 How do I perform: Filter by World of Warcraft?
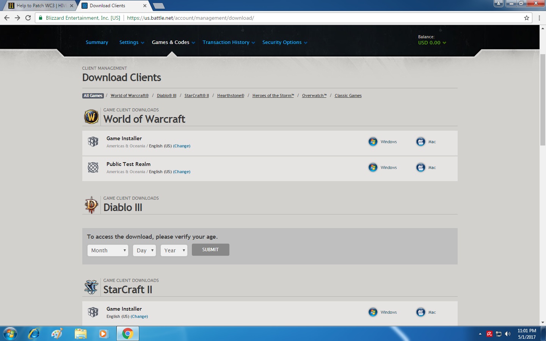click(x=130, y=95)
